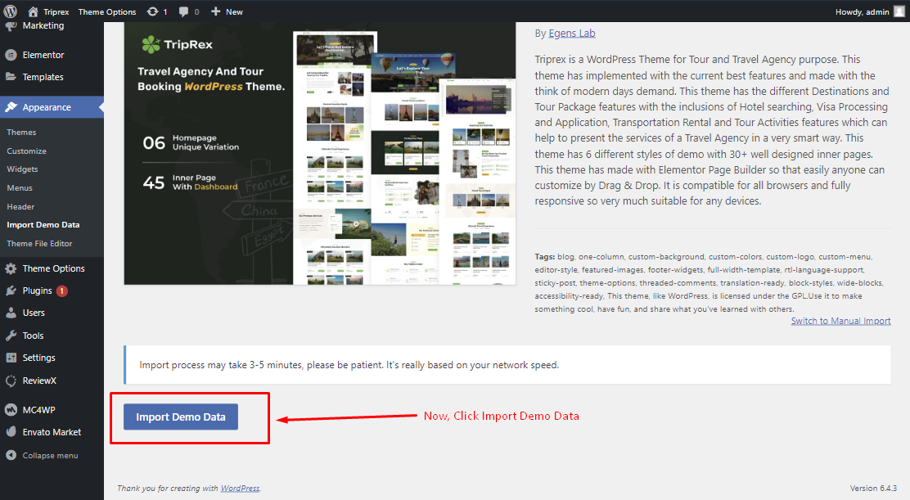The image size is (910, 500).
Task: Click the Collapse menu arrow icon
Action: pos(11,455)
